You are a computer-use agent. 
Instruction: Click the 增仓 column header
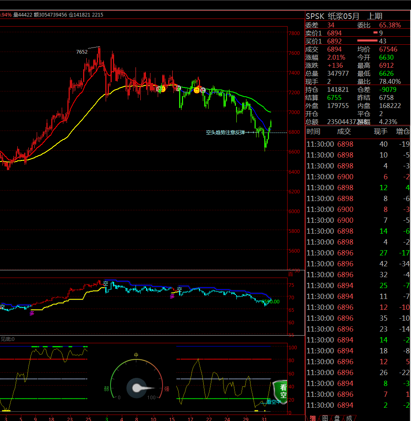click(403, 131)
